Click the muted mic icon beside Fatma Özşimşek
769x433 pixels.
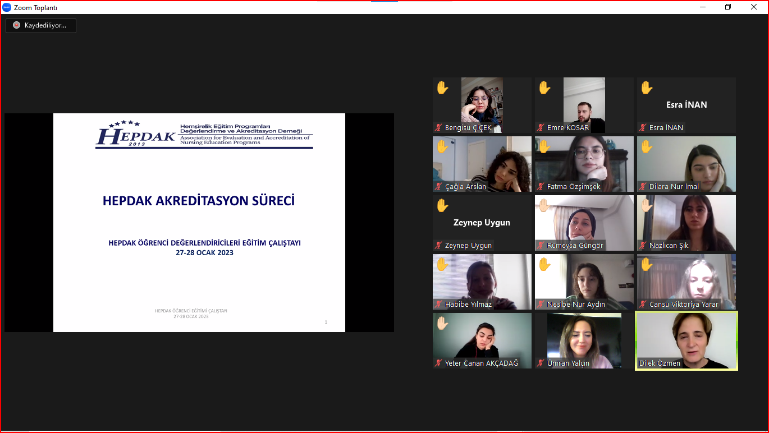click(x=541, y=187)
